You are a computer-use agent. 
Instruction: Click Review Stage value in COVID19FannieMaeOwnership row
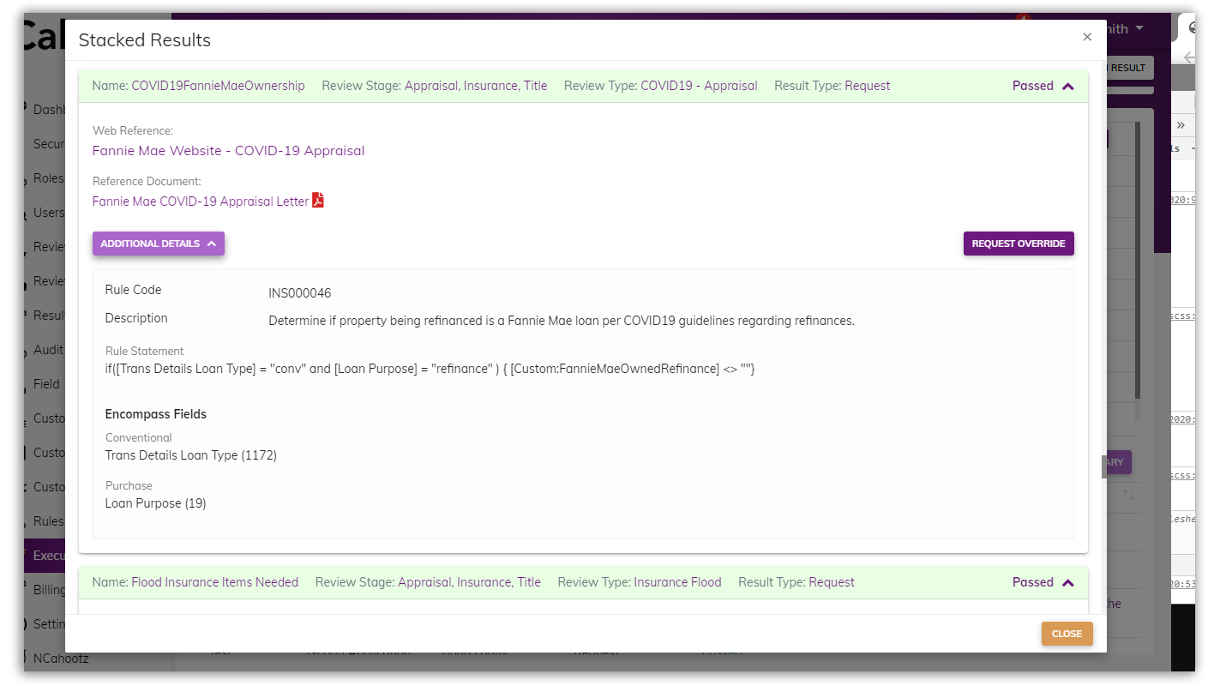coord(476,86)
